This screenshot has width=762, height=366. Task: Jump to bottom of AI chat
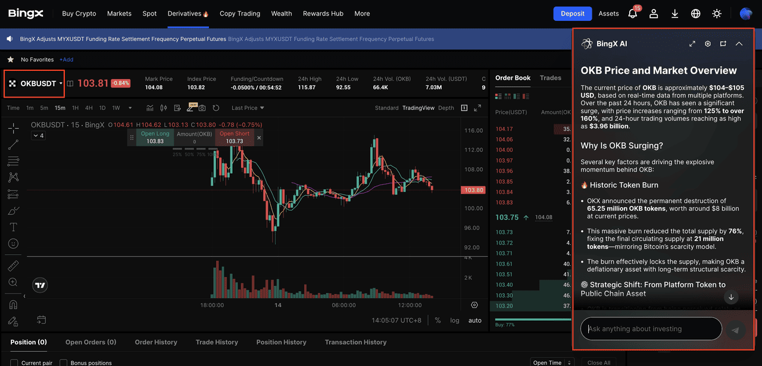pyautogui.click(x=731, y=297)
